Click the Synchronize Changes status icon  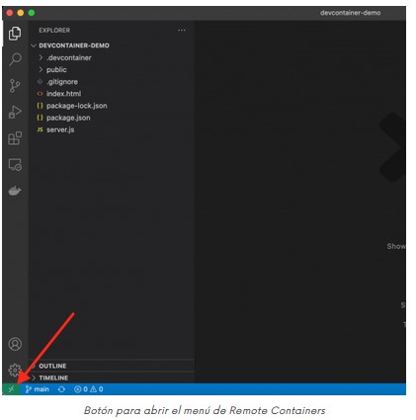(61, 389)
